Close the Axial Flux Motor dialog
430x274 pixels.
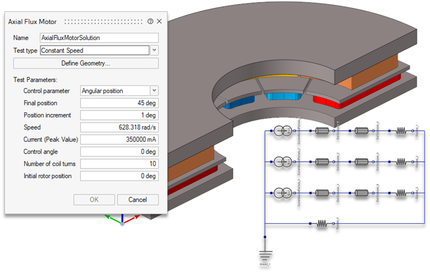pyautogui.click(x=159, y=22)
